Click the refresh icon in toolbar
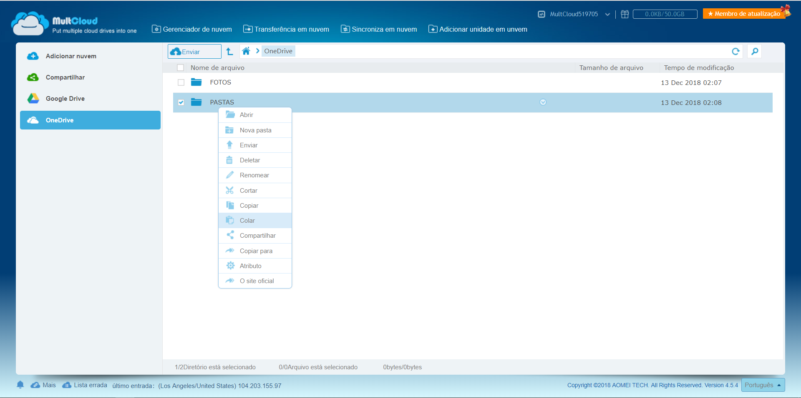Image resolution: width=801 pixels, height=398 pixels. point(736,52)
